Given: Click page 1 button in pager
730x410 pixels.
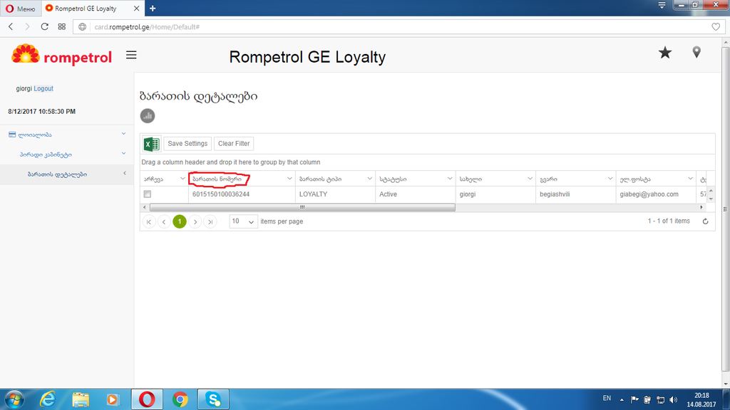Looking at the screenshot, I should pyautogui.click(x=180, y=222).
